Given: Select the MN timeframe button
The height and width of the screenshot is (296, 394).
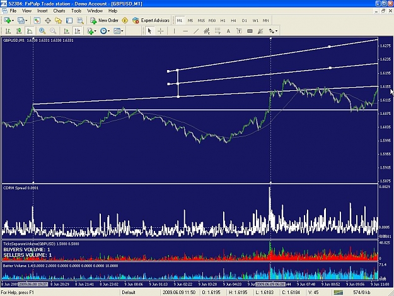Looking at the screenshot, I should point(265,21).
